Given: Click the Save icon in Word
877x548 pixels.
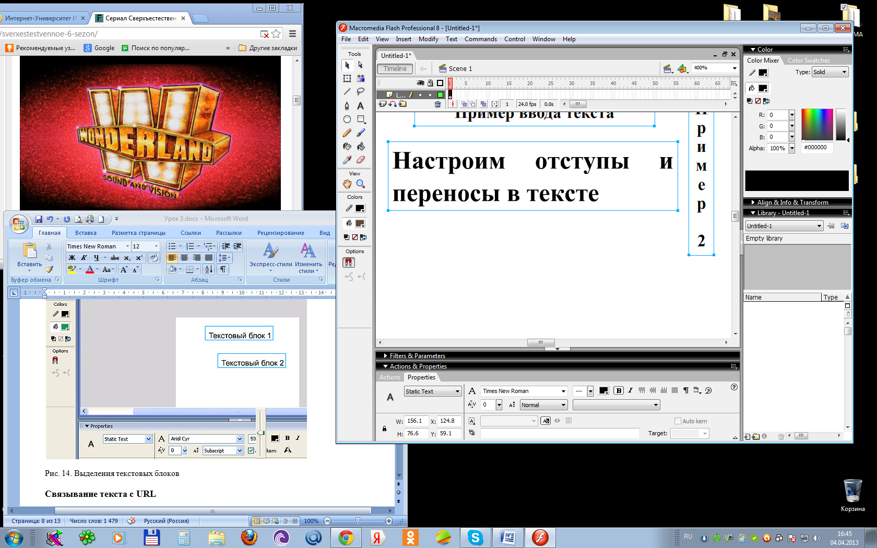Looking at the screenshot, I should coord(39,219).
